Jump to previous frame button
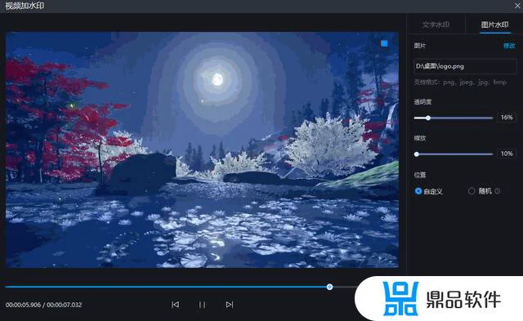The image size is (523, 321). coord(175,305)
